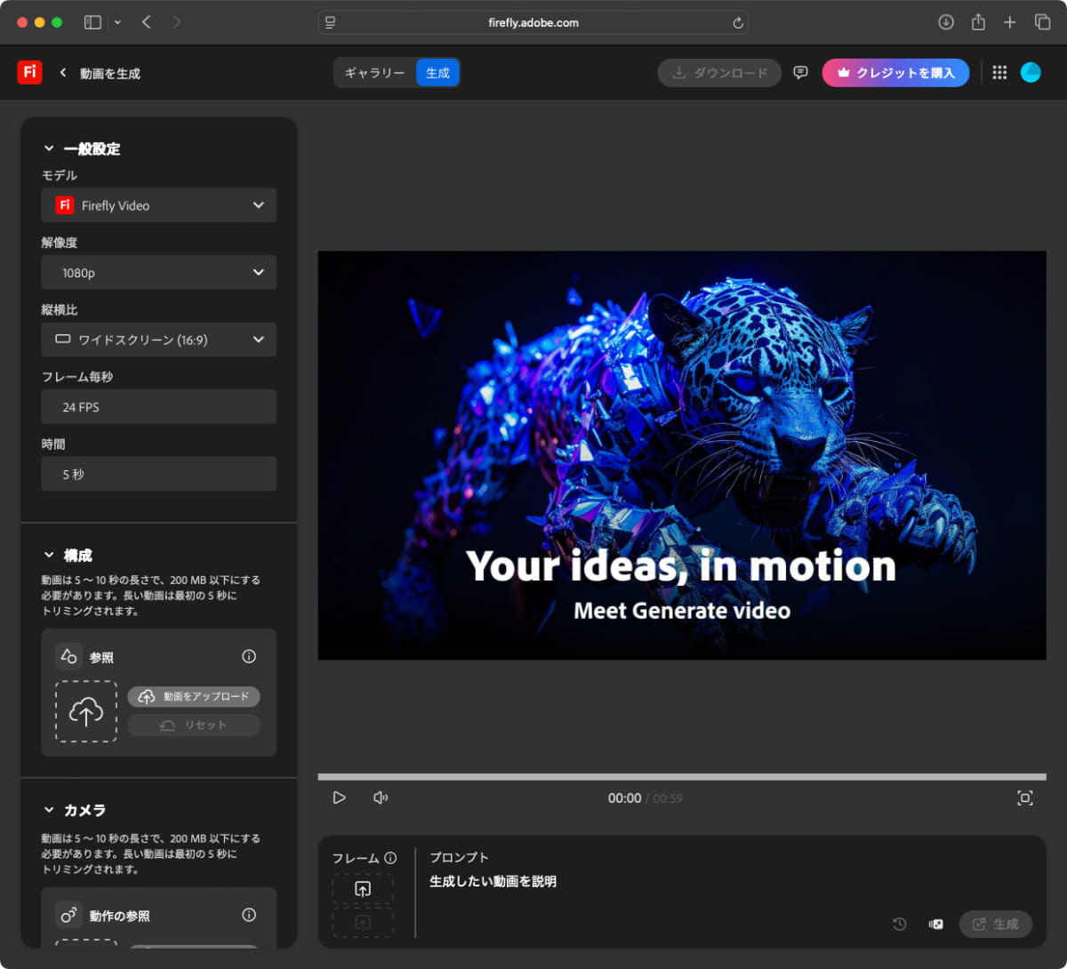Click the sample video icon beside history

tap(935, 924)
